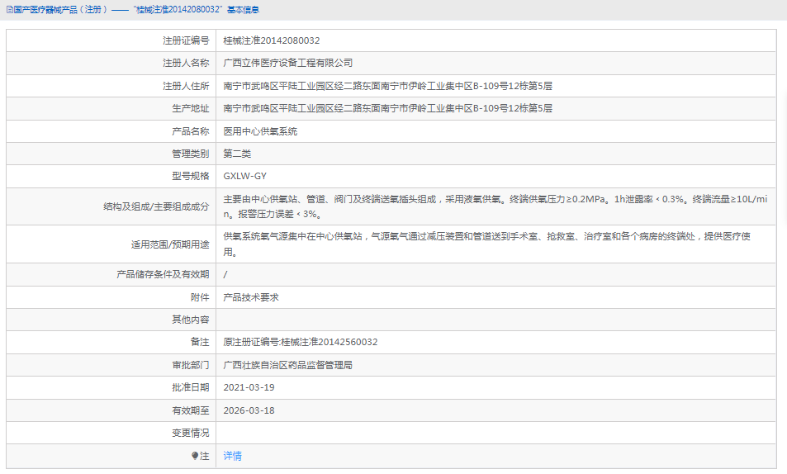Click the 管理类别 row label
The width and height of the screenshot is (787, 474).
pyautogui.click(x=190, y=154)
